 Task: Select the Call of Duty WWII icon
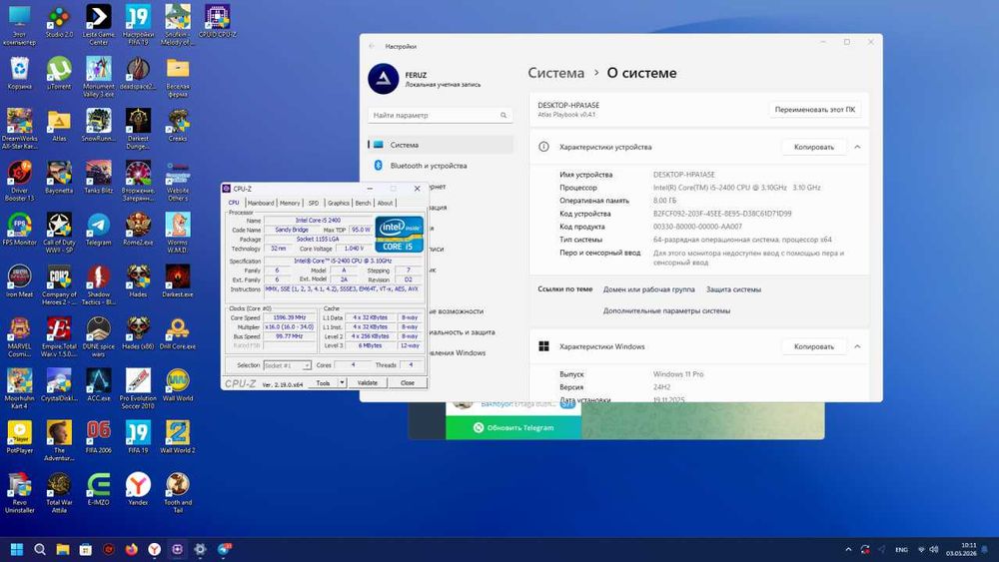tap(59, 233)
